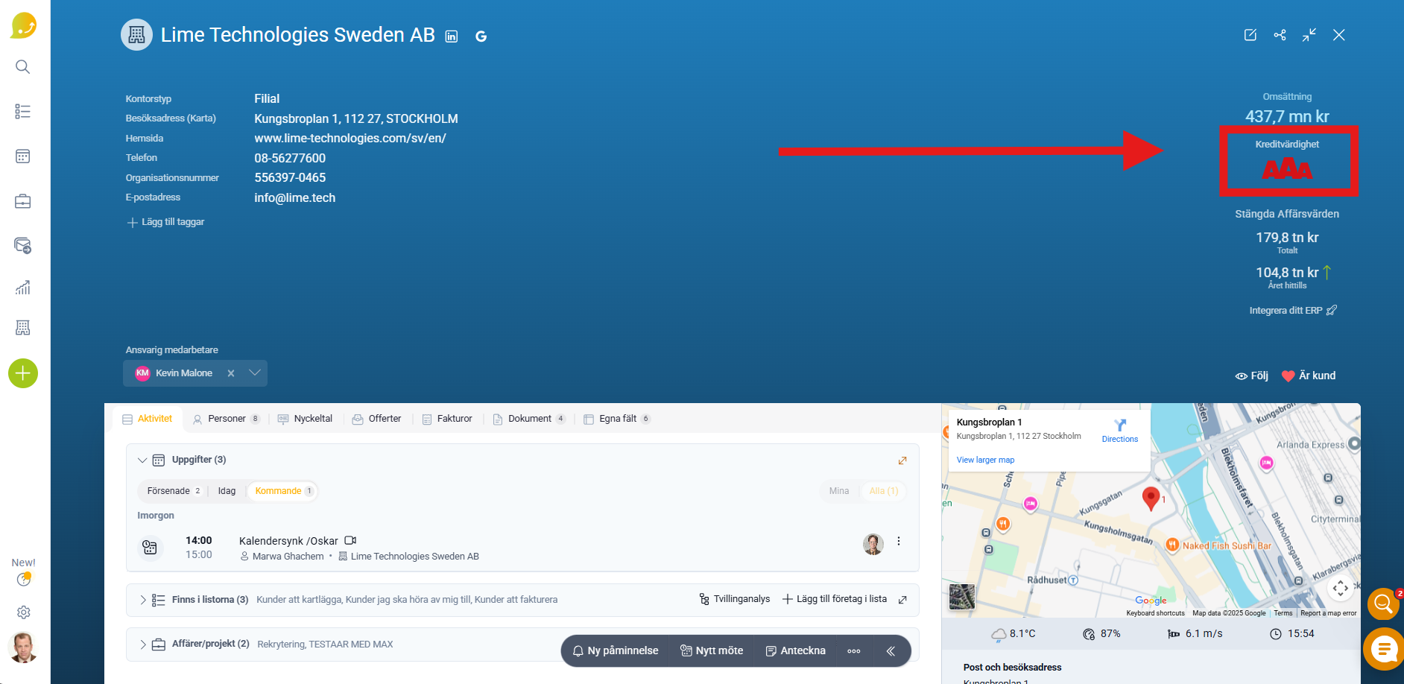Open the calendar icon in sidebar

coord(23,156)
